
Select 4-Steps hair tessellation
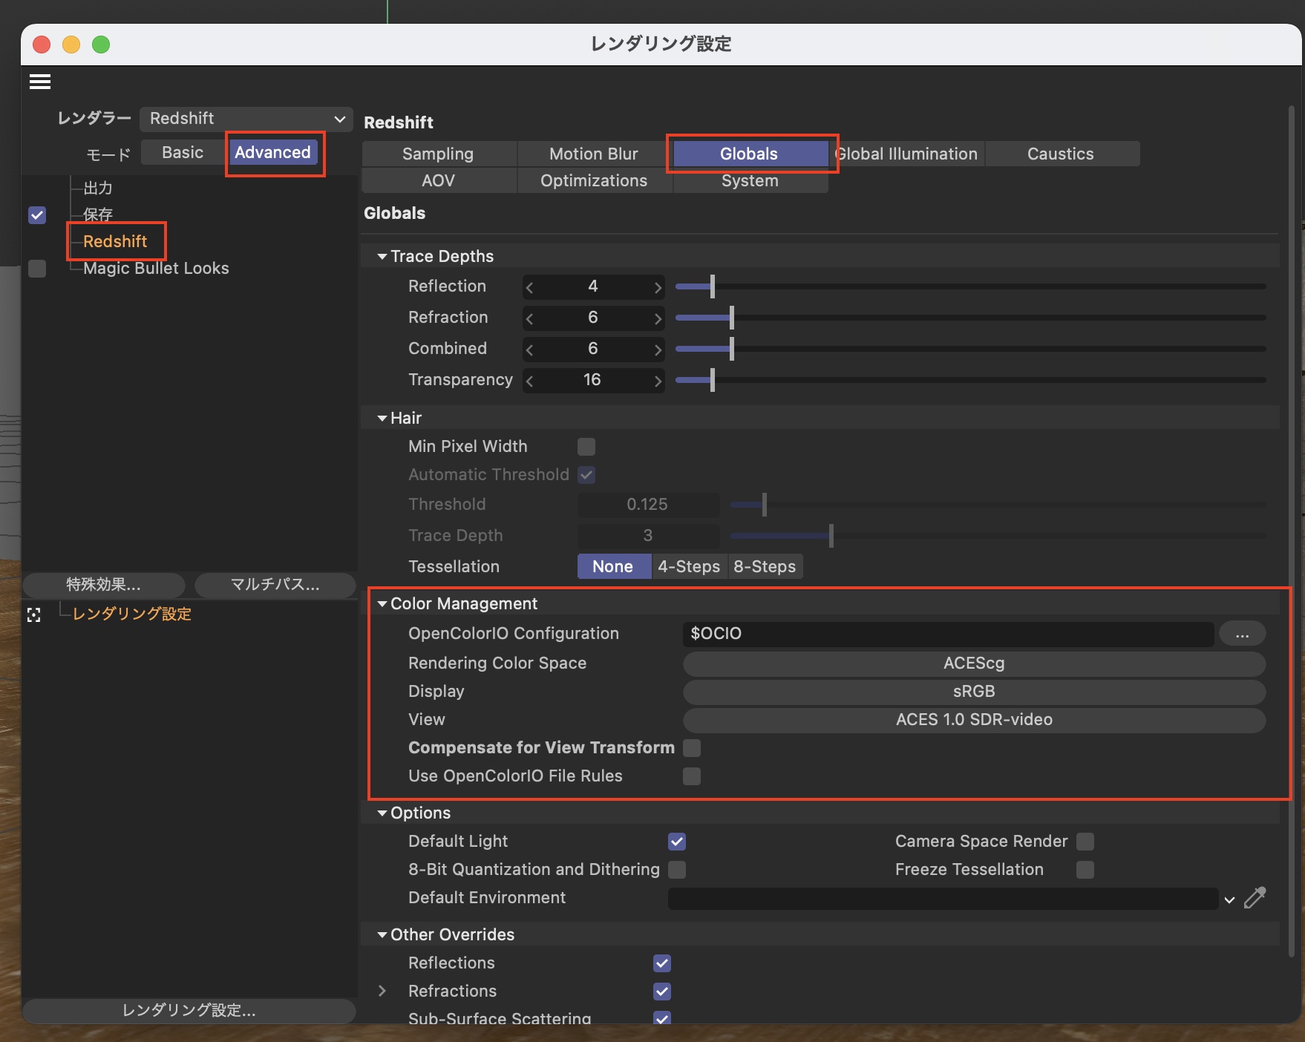pyautogui.click(x=689, y=567)
